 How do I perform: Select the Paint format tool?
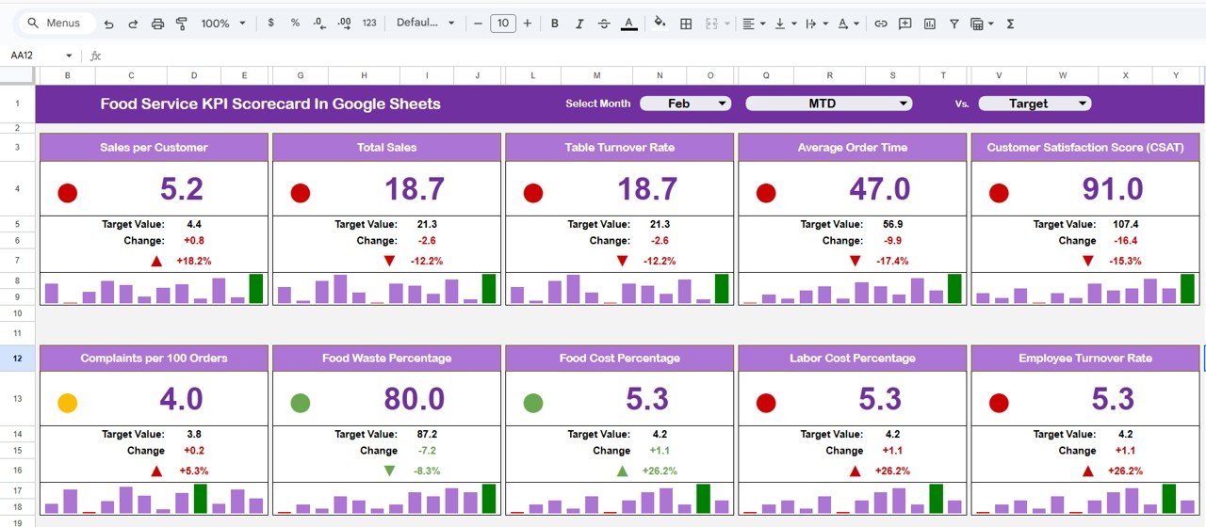pyautogui.click(x=182, y=24)
